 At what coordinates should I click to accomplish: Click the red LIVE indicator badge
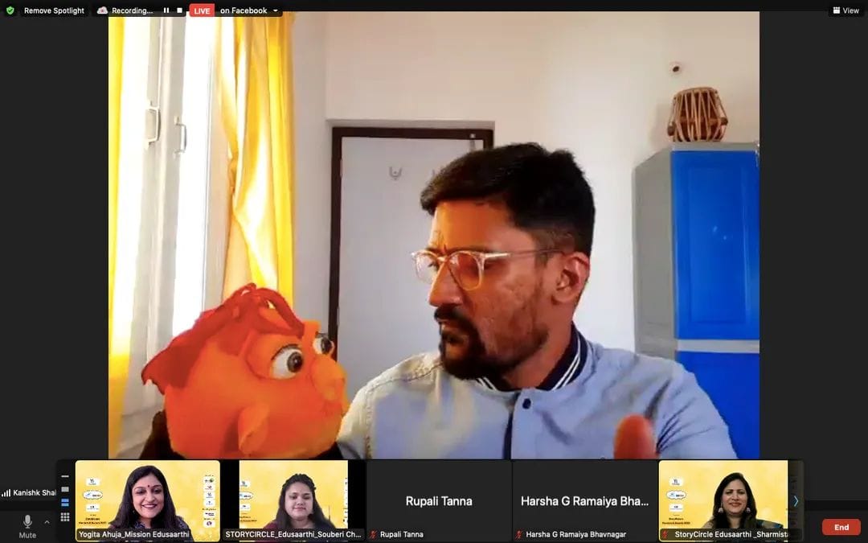(x=202, y=10)
